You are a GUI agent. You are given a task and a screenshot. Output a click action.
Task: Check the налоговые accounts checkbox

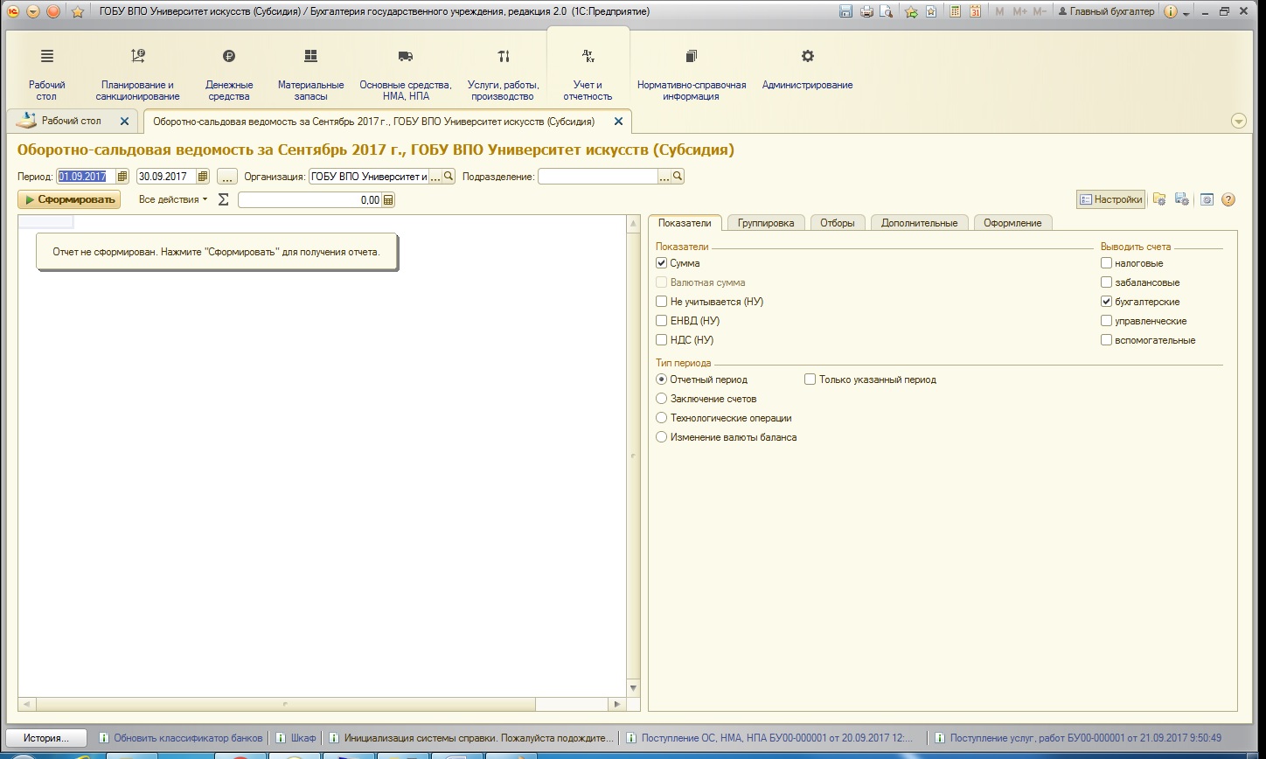point(1107,262)
